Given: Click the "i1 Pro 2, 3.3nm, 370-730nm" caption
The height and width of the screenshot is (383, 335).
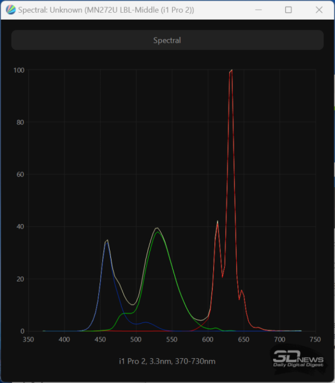Looking at the screenshot, I should coord(167,361).
